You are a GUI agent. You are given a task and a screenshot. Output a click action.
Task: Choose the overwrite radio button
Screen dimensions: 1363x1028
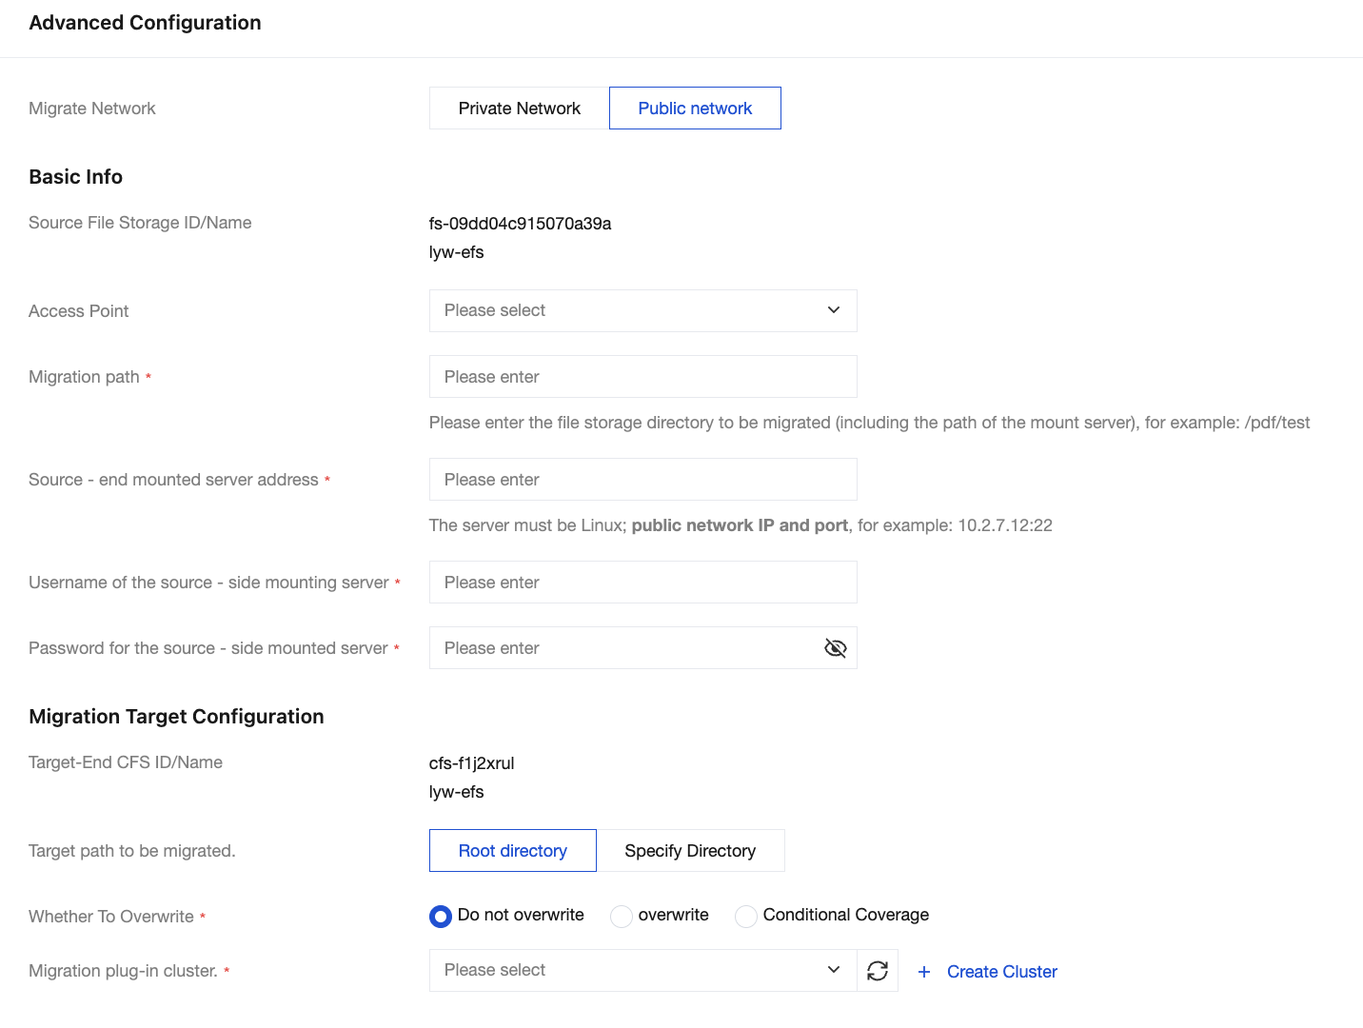(622, 916)
